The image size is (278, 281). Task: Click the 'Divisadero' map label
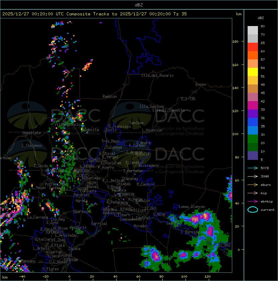(148, 166)
